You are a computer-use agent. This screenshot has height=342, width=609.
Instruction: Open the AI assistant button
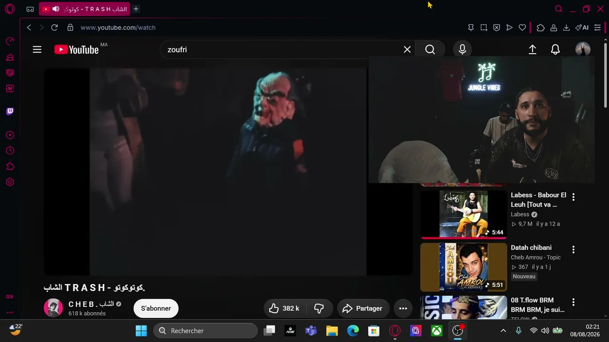point(582,28)
